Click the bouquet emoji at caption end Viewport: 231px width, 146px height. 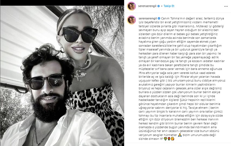(x=165, y=139)
